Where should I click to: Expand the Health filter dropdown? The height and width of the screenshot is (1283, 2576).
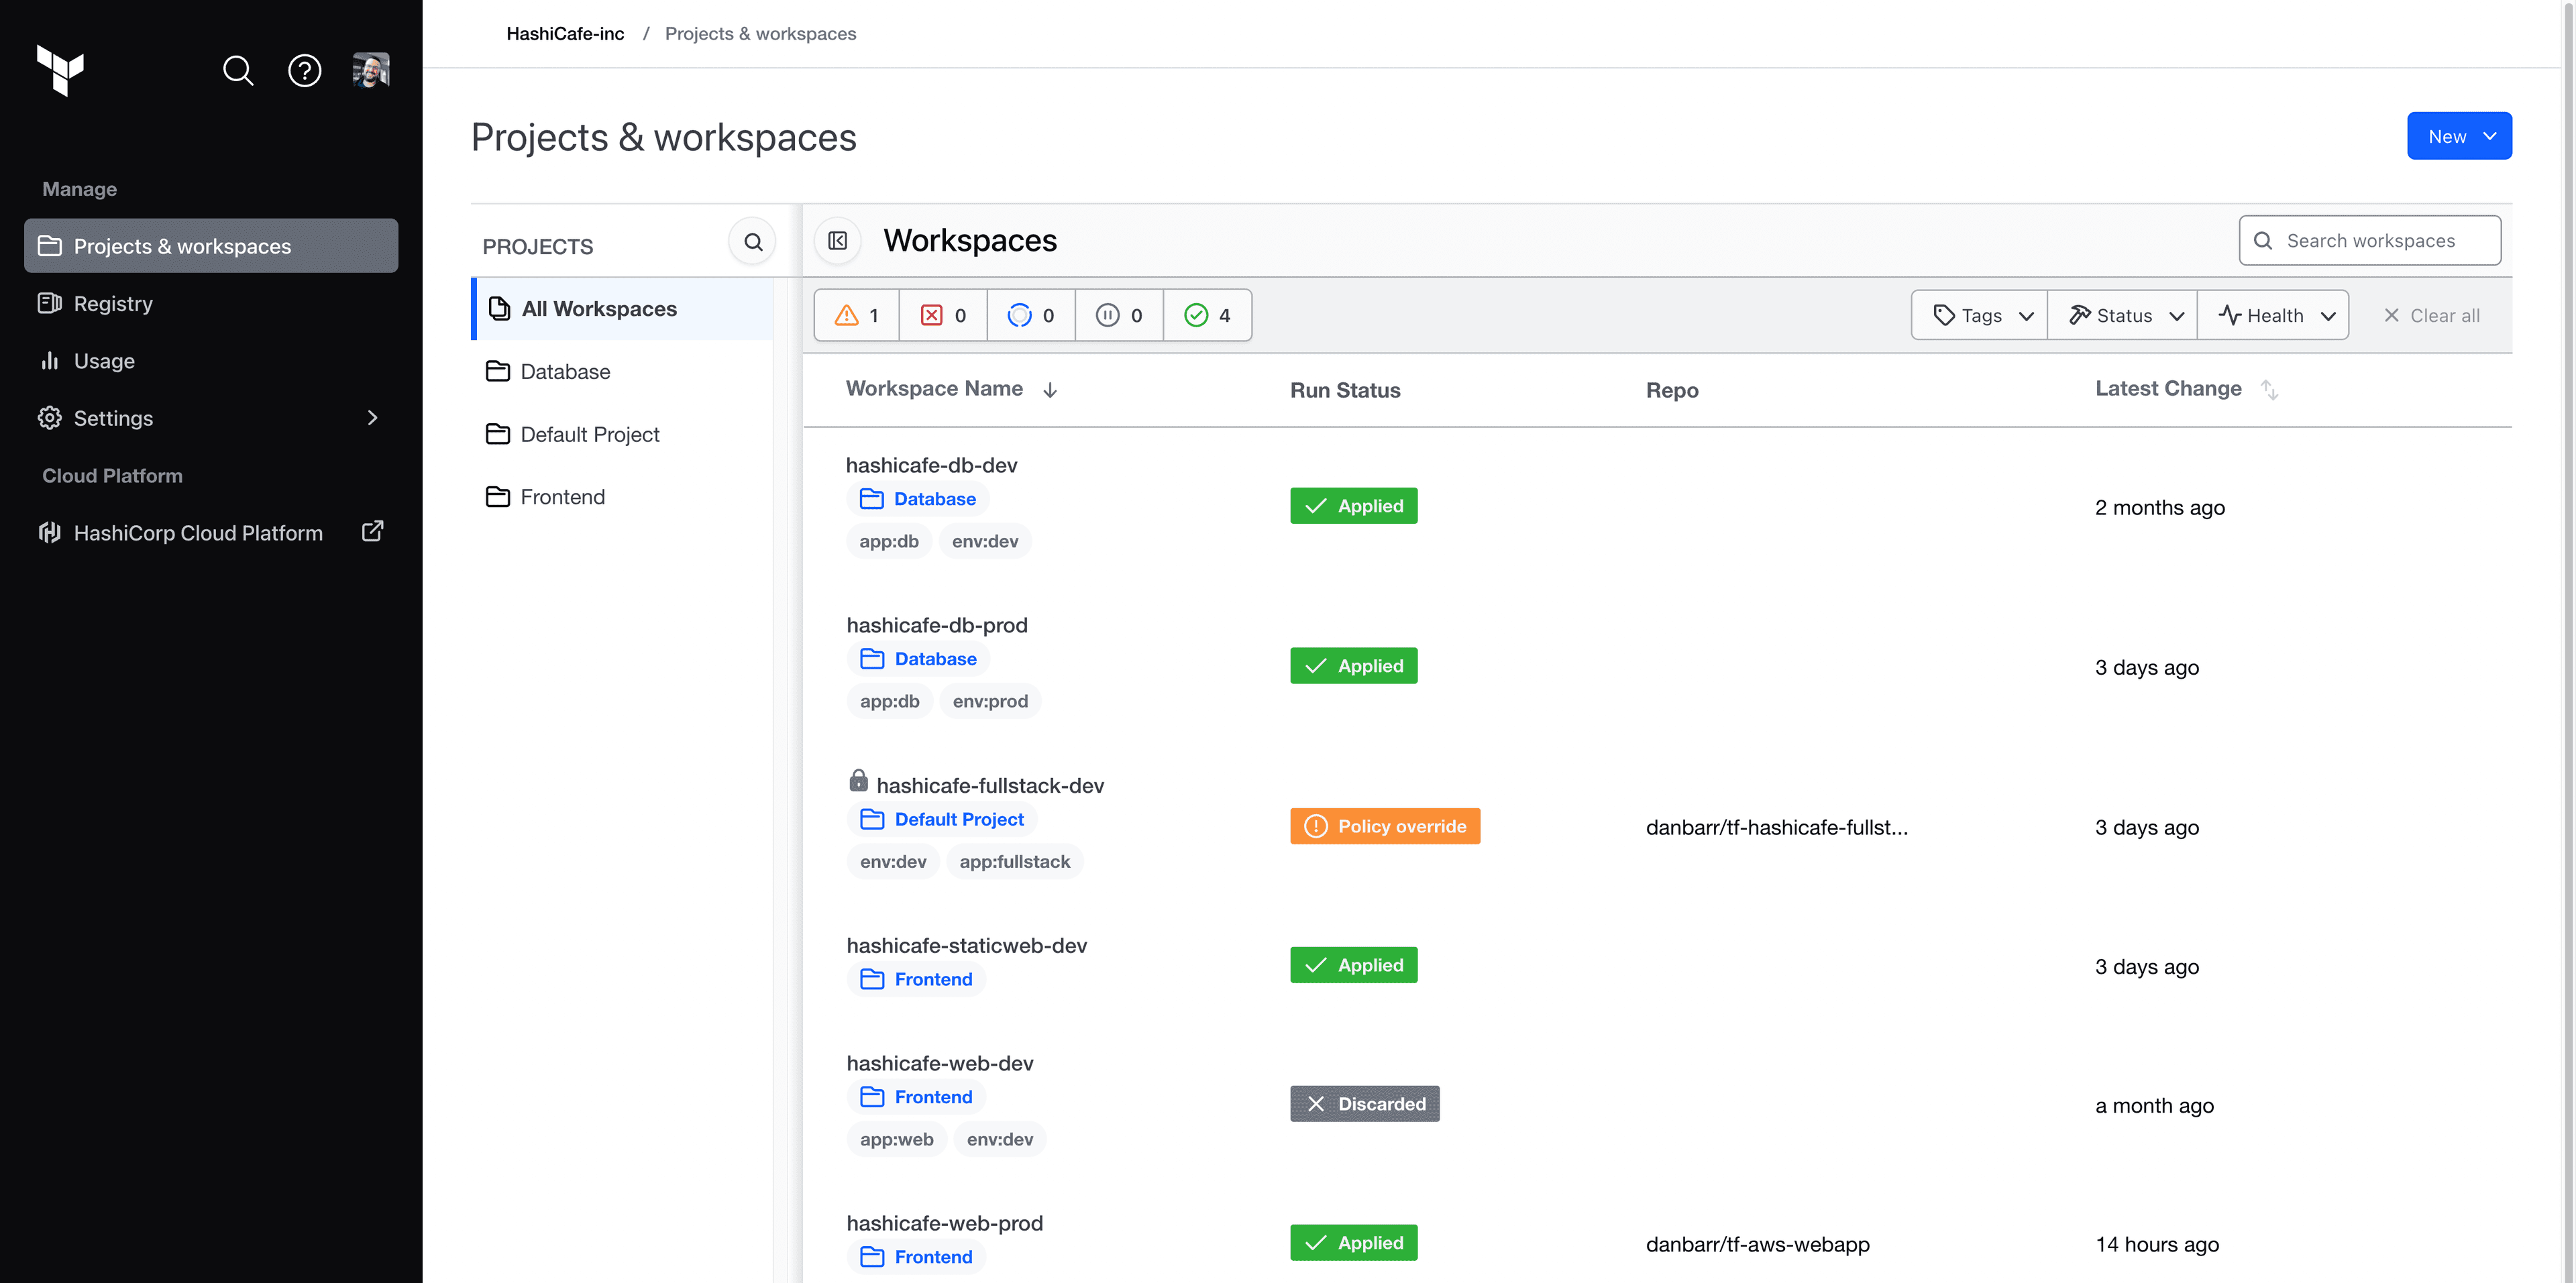pos(2273,314)
